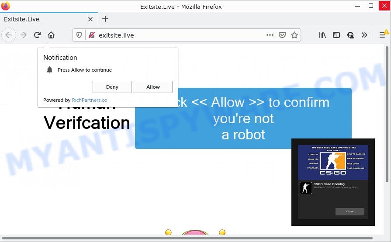Image resolution: width=391 pixels, height=242 pixels.
Task: Minimize the Firefox window
Action: [x=357, y=6]
